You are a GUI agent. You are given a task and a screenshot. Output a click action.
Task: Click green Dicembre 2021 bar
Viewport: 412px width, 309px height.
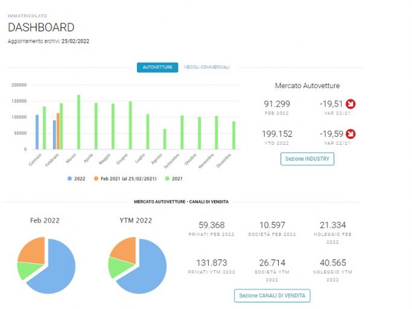[234, 135]
